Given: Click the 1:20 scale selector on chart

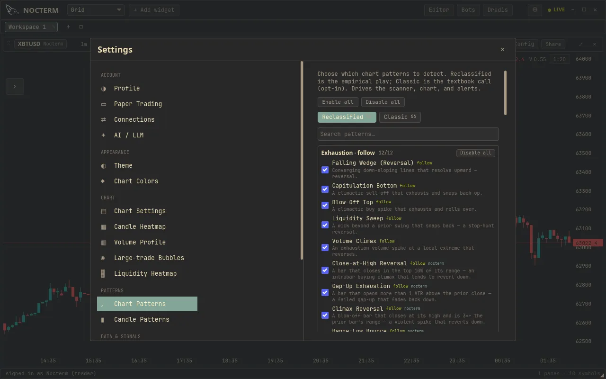Looking at the screenshot, I should click(x=559, y=59).
